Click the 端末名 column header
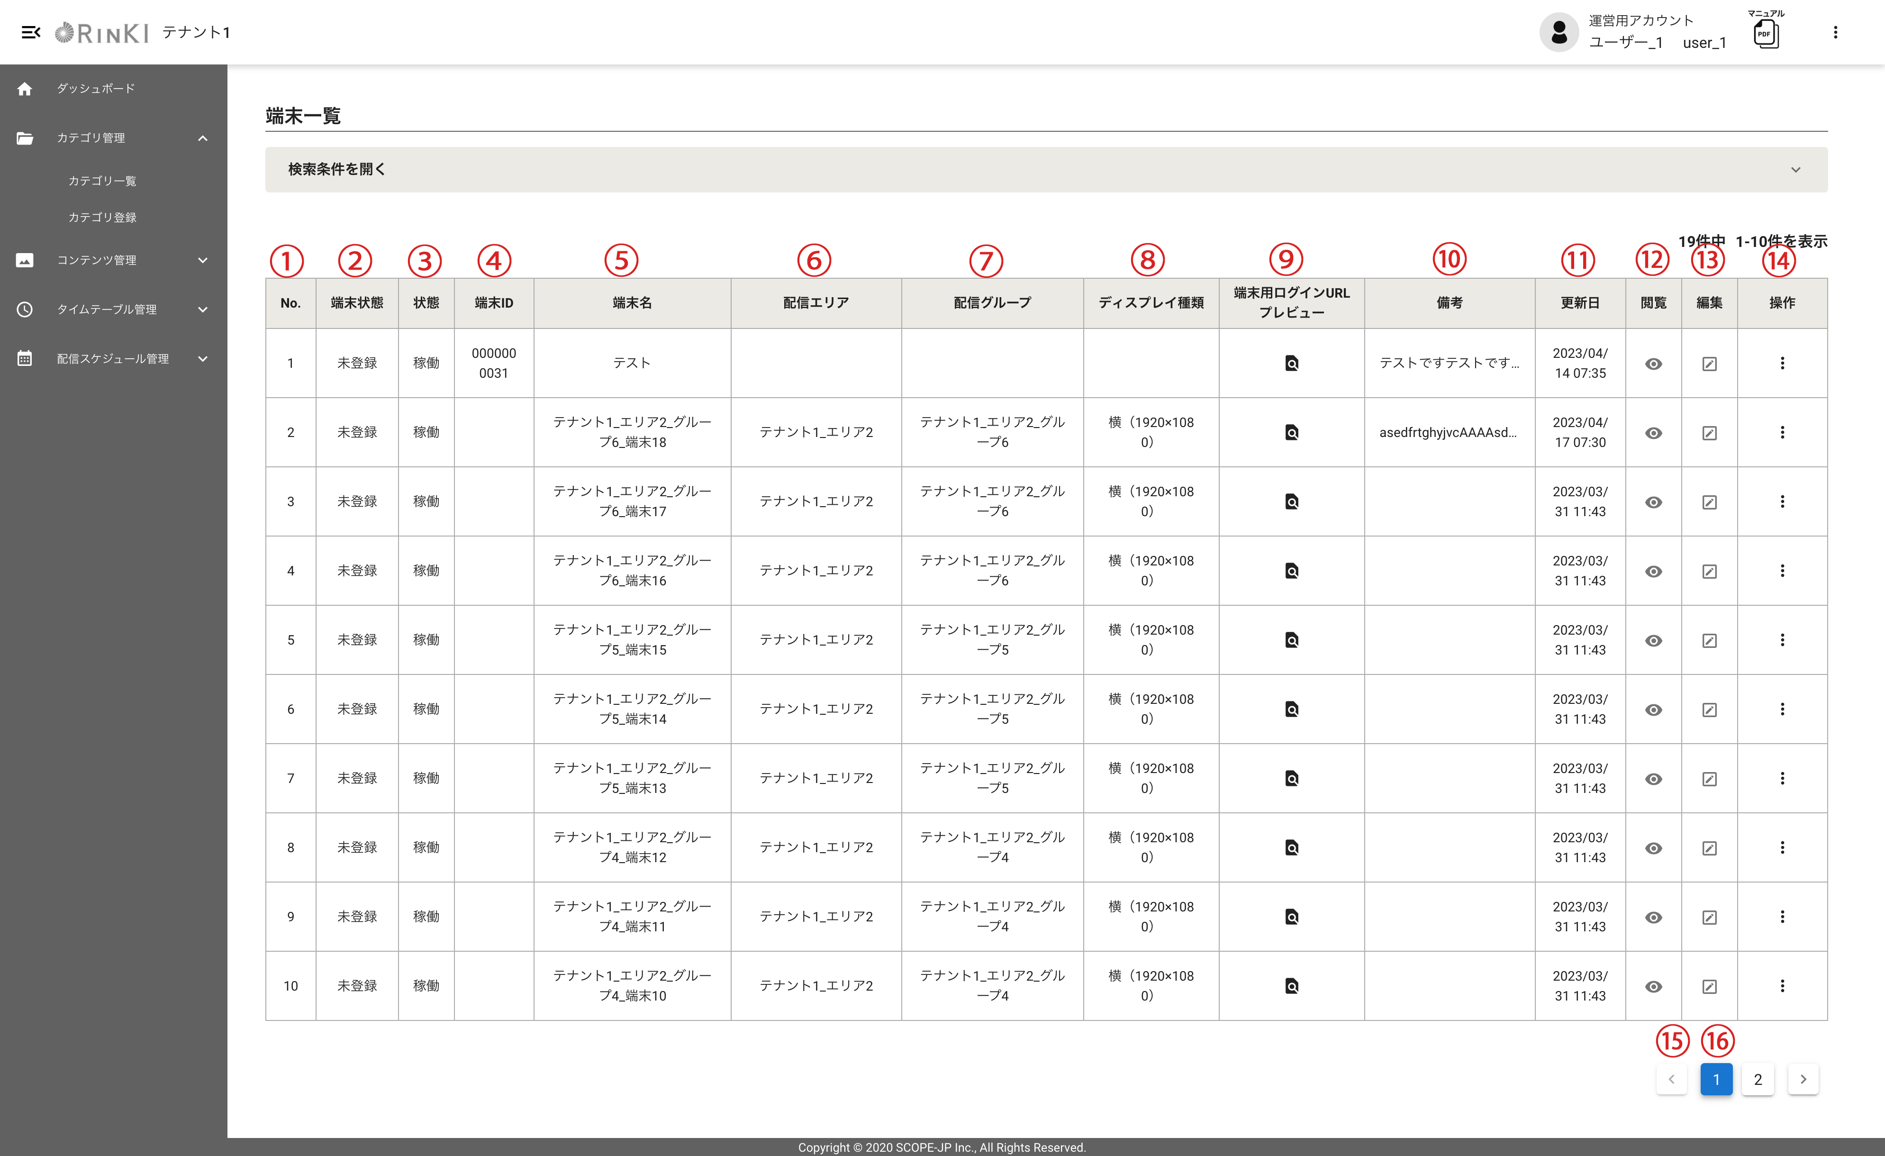1885x1156 pixels. click(x=632, y=303)
